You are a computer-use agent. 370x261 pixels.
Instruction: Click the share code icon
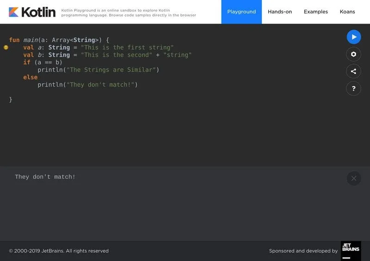pyautogui.click(x=354, y=71)
